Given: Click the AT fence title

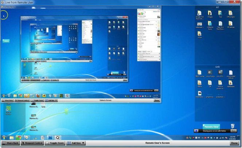Looking at the screenshot, I should [x=217, y=7].
